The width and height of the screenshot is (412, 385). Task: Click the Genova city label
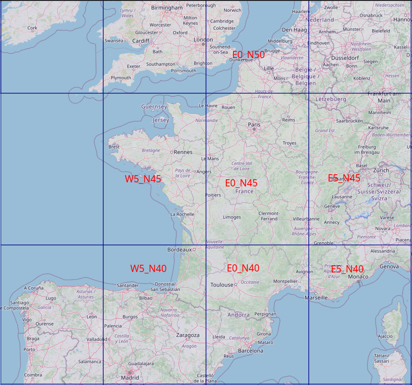point(389,267)
